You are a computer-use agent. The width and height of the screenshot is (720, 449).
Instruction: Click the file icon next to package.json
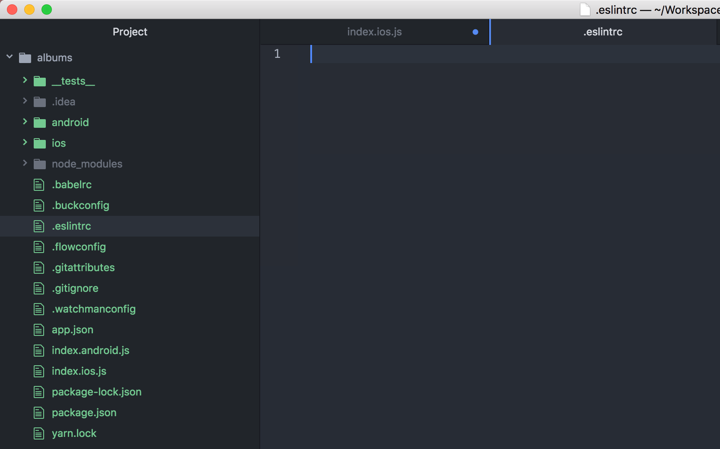pos(38,413)
